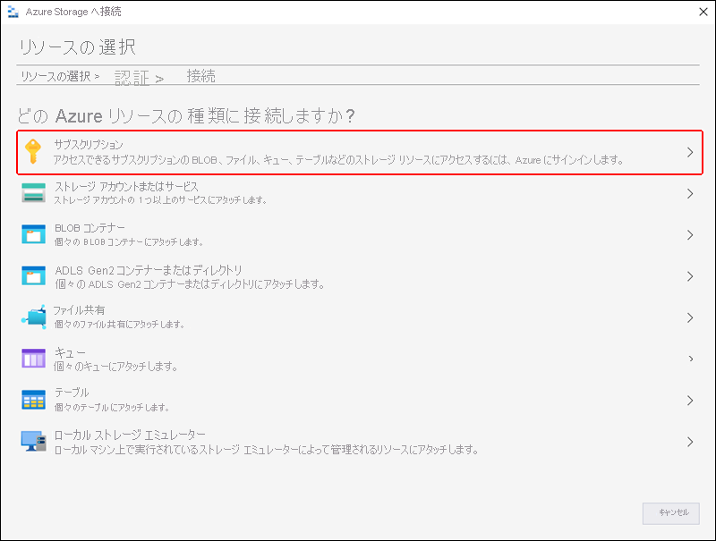
Task: Choose ローカル ストレージ エミュレーター title
Action: (130, 435)
